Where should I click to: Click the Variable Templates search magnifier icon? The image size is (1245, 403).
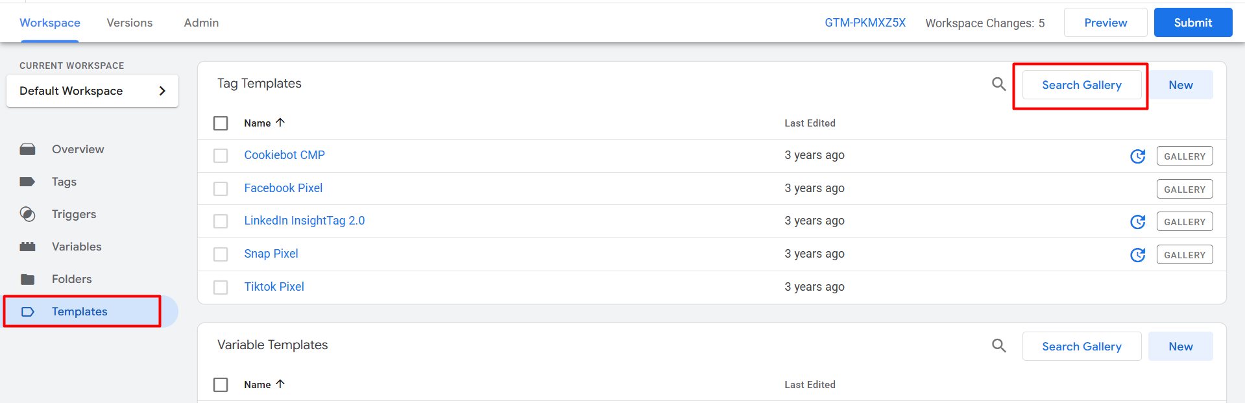[x=998, y=346]
